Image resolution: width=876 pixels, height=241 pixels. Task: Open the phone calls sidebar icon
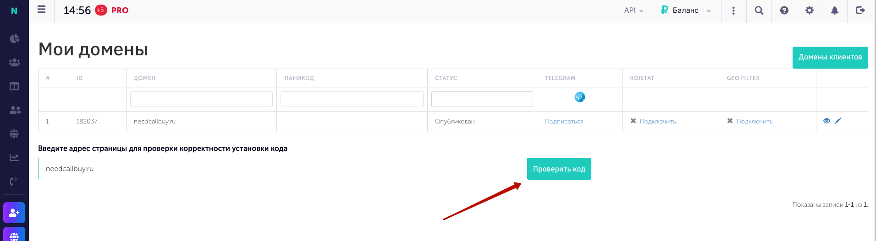coord(14,181)
